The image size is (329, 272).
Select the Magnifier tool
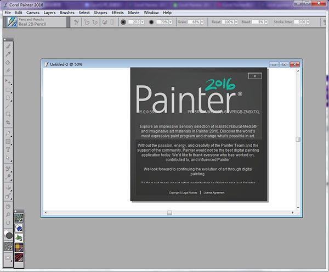click(x=8, y=215)
